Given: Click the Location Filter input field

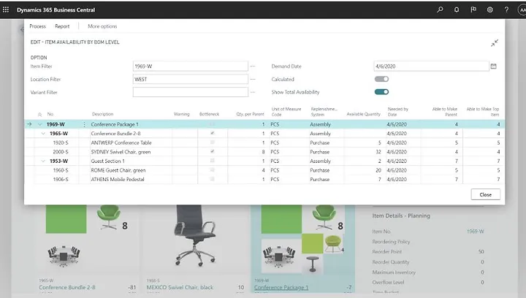Looking at the screenshot, I should (190, 79).
